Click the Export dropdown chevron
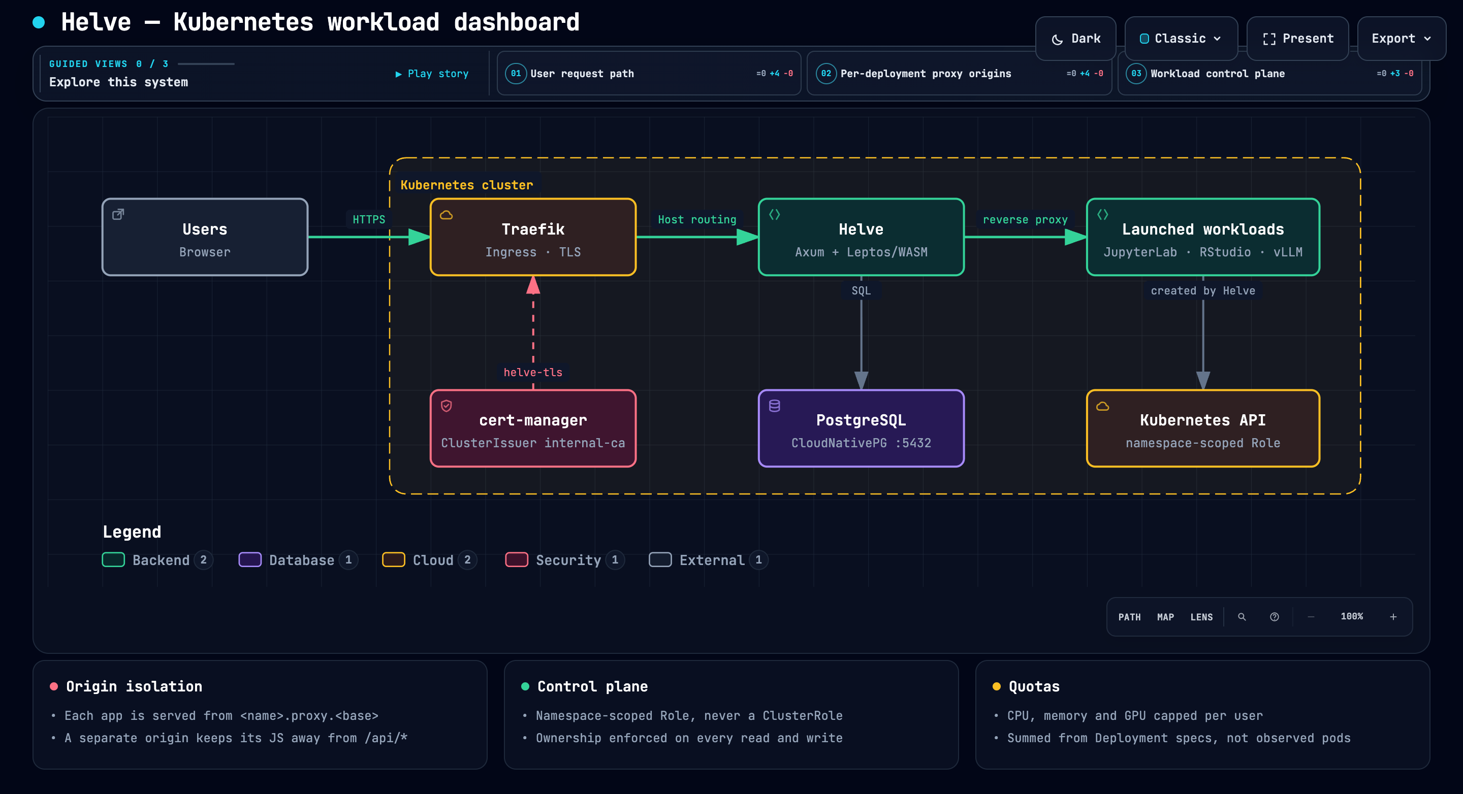This screenshot has width=1463, height=794. [x=1427, y=39]
